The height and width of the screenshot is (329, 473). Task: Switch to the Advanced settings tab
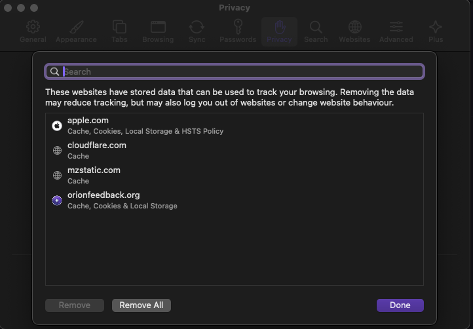[396, 31]
